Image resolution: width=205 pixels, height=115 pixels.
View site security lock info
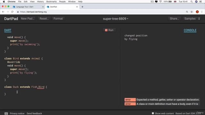pyautogui.click(x=18, y=12)
